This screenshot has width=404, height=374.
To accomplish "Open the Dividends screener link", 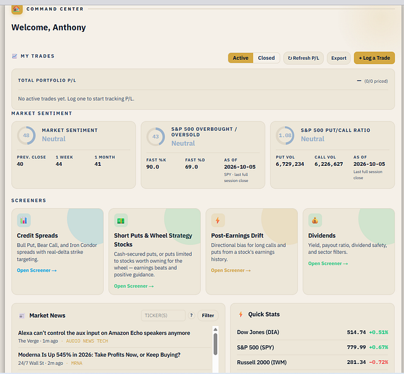I will [x=327, y=263].
